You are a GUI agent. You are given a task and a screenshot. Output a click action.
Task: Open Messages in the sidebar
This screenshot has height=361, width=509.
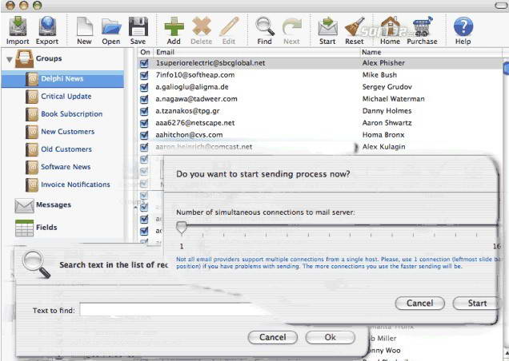(54, 204)
